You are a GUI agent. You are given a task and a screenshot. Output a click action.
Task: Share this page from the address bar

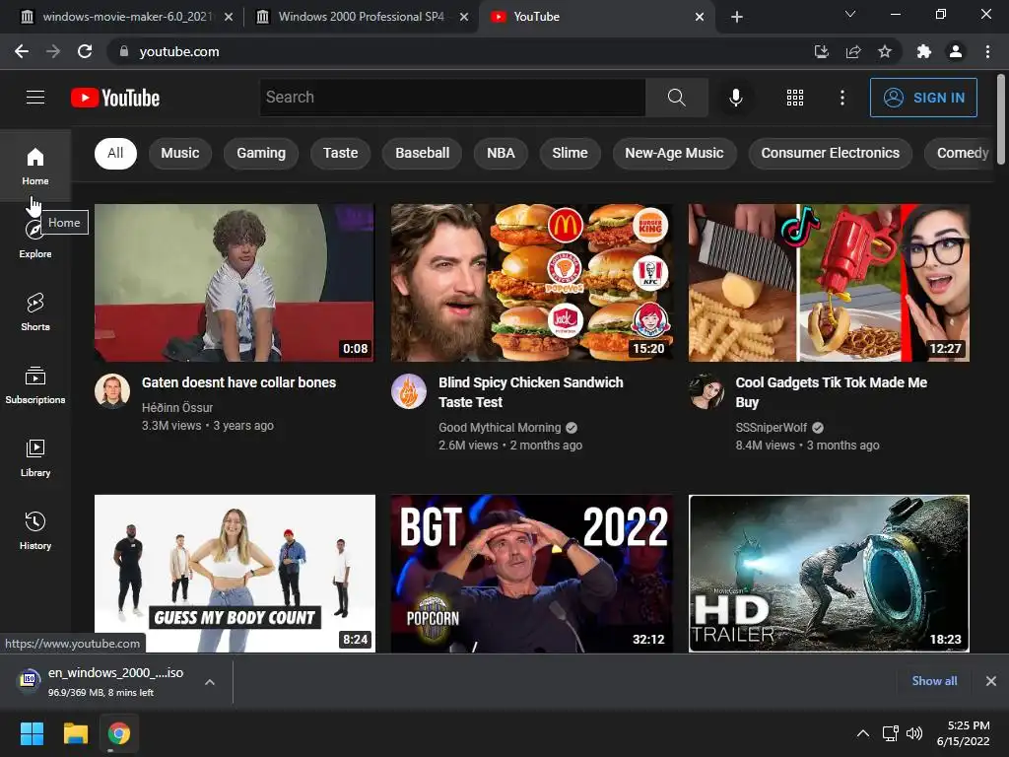pyautogui.click(x=853, y=51)
